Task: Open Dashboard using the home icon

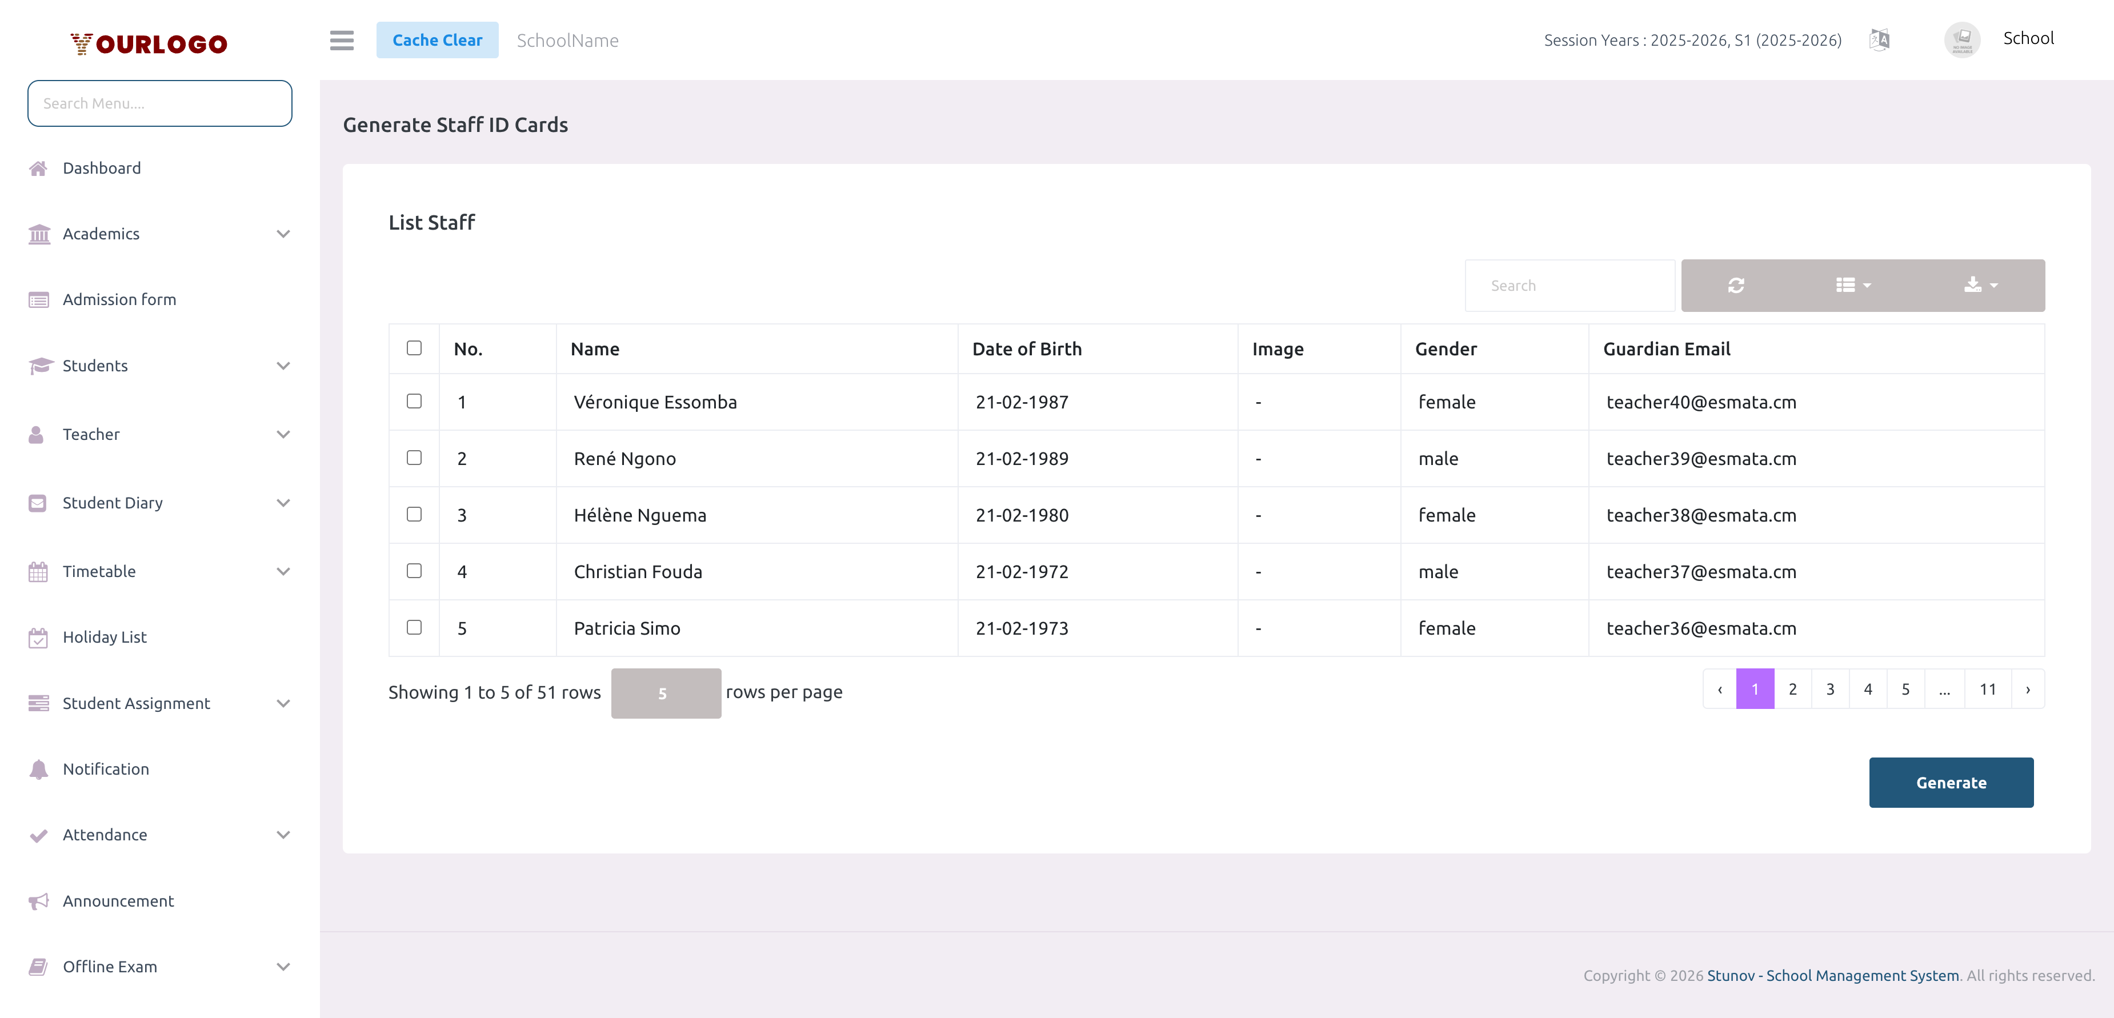Action: [x=39, y=167]
